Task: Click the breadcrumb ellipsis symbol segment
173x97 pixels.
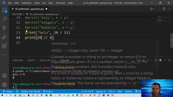Action: (62, 14)
